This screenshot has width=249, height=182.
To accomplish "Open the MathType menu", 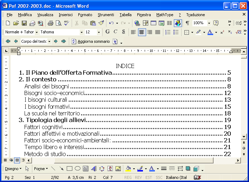I will click(165, 15).
